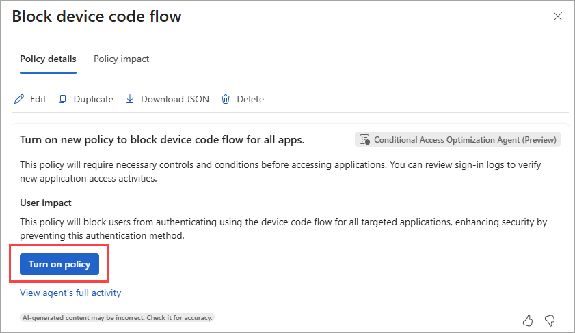
Task: Click the AI-generated content disclaimer label
Action: pyautogui.click(x=117, y=317)
